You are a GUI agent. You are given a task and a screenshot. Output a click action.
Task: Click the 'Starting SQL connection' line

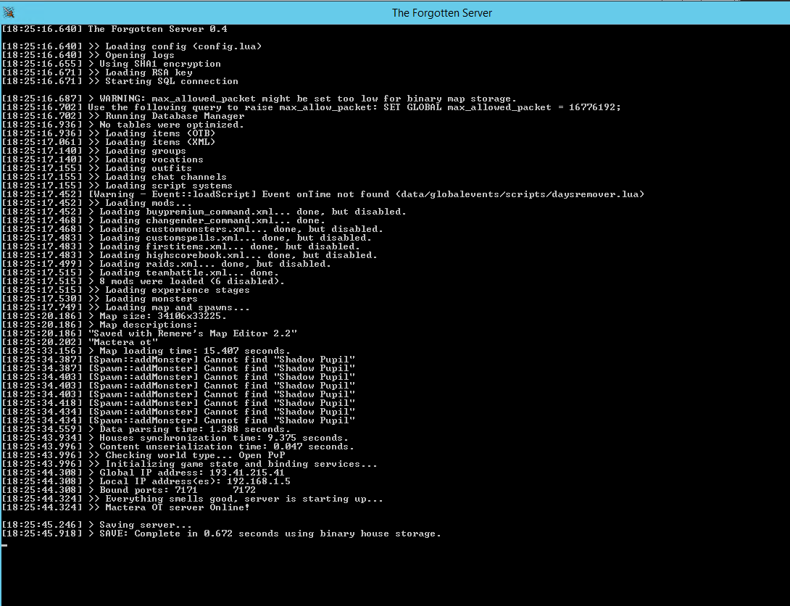120,81
